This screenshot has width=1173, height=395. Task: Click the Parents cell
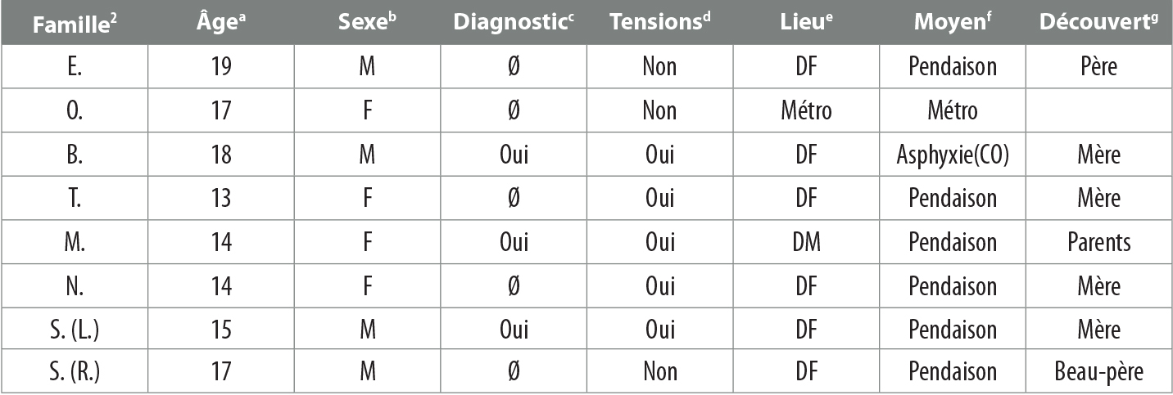(1098, 242)
